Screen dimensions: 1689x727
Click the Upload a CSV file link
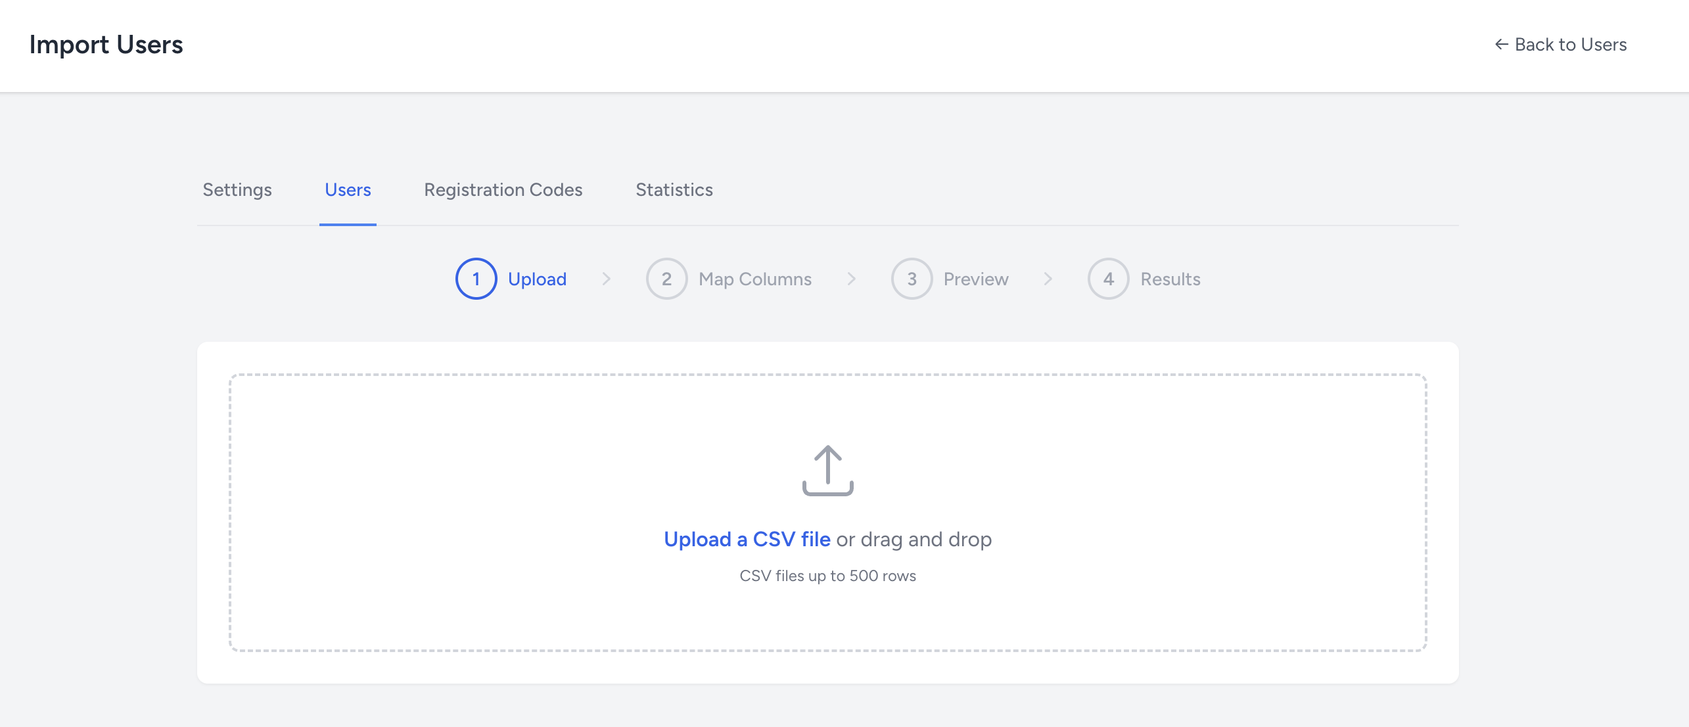pos(747,539)
